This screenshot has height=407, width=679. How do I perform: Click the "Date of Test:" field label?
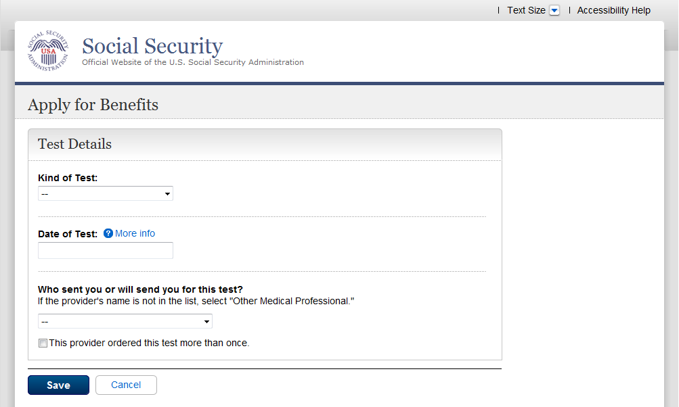[68, 234]
